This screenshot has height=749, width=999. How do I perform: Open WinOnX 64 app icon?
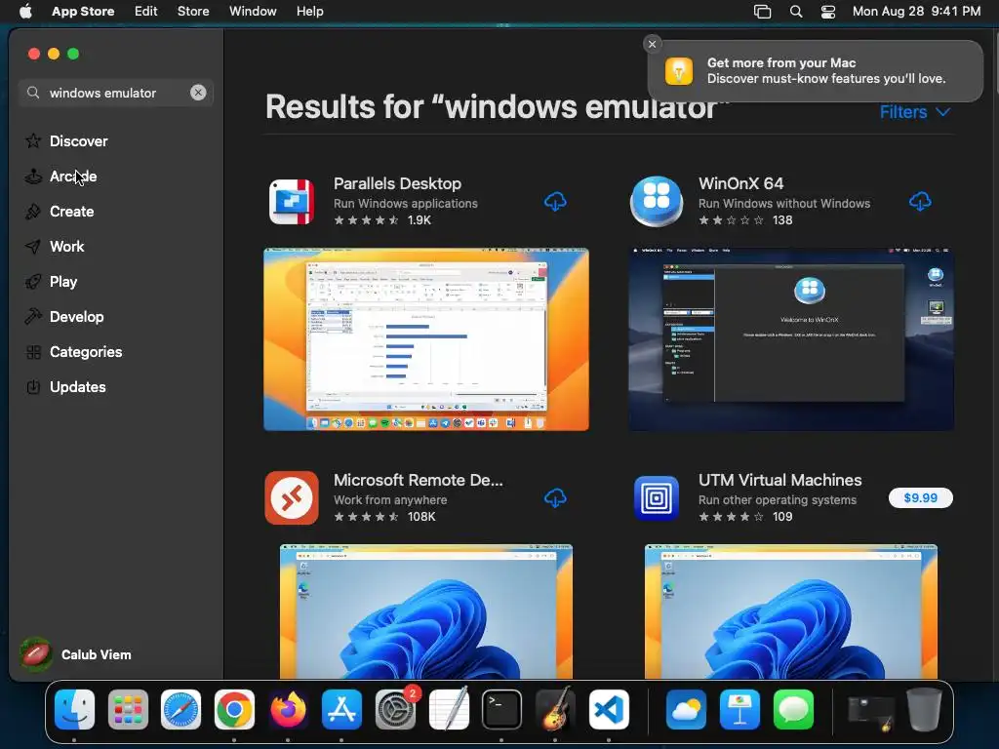click(x=657, y=202)
